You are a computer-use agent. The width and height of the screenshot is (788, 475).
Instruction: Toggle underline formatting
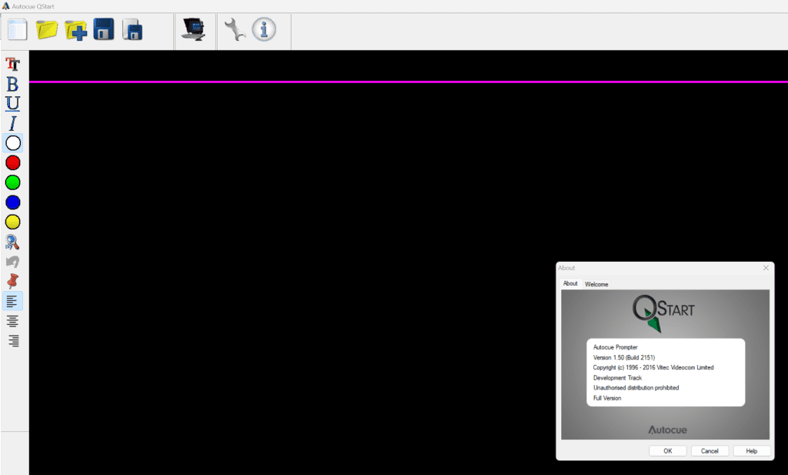pos(13,103)
